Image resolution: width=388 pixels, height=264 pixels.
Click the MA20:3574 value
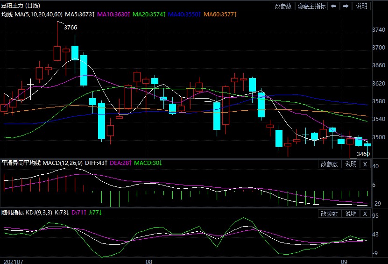pos(149,14)
